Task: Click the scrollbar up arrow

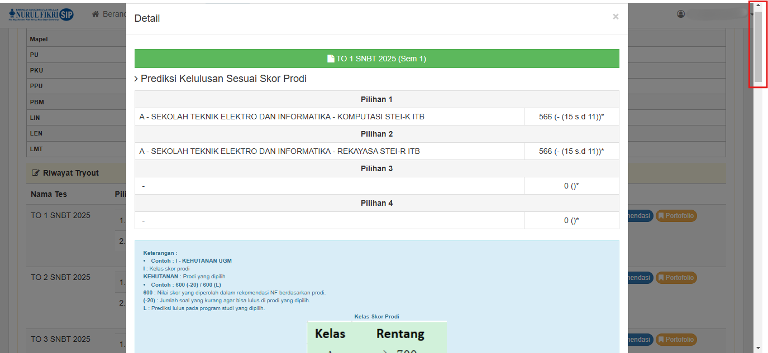Action: (x=758, y=6)
